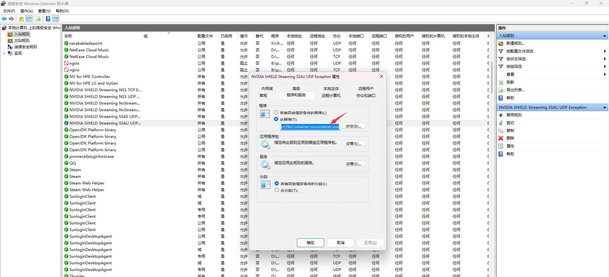Image resolution: width=609 pixels, height=277 pixels.
Task: Collapse the Inbound Rules actions section
Action: tap(605, 36)
